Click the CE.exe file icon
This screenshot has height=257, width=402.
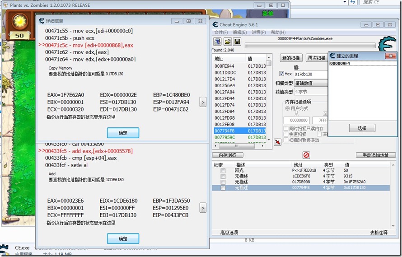click(5, 250)
